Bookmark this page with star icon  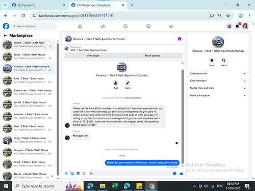point(228,16)
